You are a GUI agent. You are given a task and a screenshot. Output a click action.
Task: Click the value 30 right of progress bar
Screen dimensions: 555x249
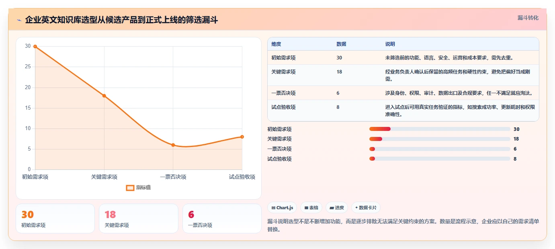516,129
